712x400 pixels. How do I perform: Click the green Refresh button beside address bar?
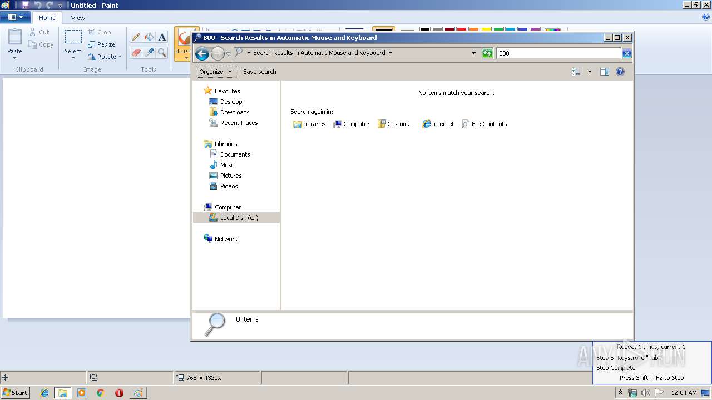pos(487,53)
